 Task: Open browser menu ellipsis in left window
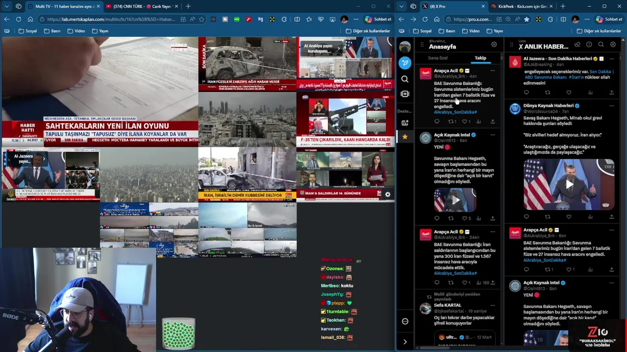[356, 19]
